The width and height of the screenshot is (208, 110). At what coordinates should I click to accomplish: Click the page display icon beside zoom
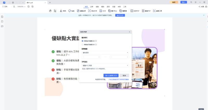pos(14,6)
